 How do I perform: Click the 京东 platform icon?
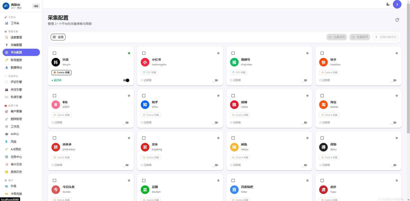[145, 147]
